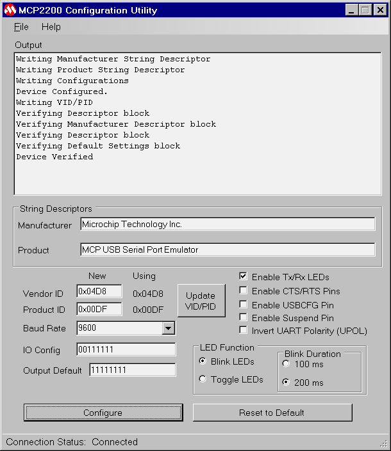Click 'Writing Product String Descriptor' line

[x=100, y=70]
